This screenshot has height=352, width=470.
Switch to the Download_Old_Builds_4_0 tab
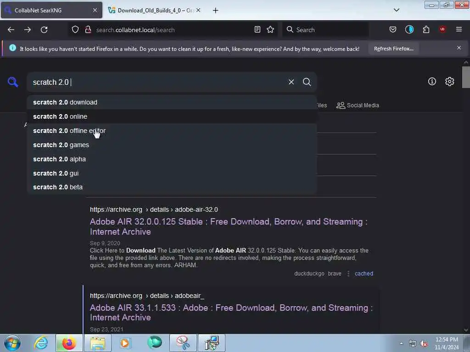pyautogui.click(x=154, y=11)
